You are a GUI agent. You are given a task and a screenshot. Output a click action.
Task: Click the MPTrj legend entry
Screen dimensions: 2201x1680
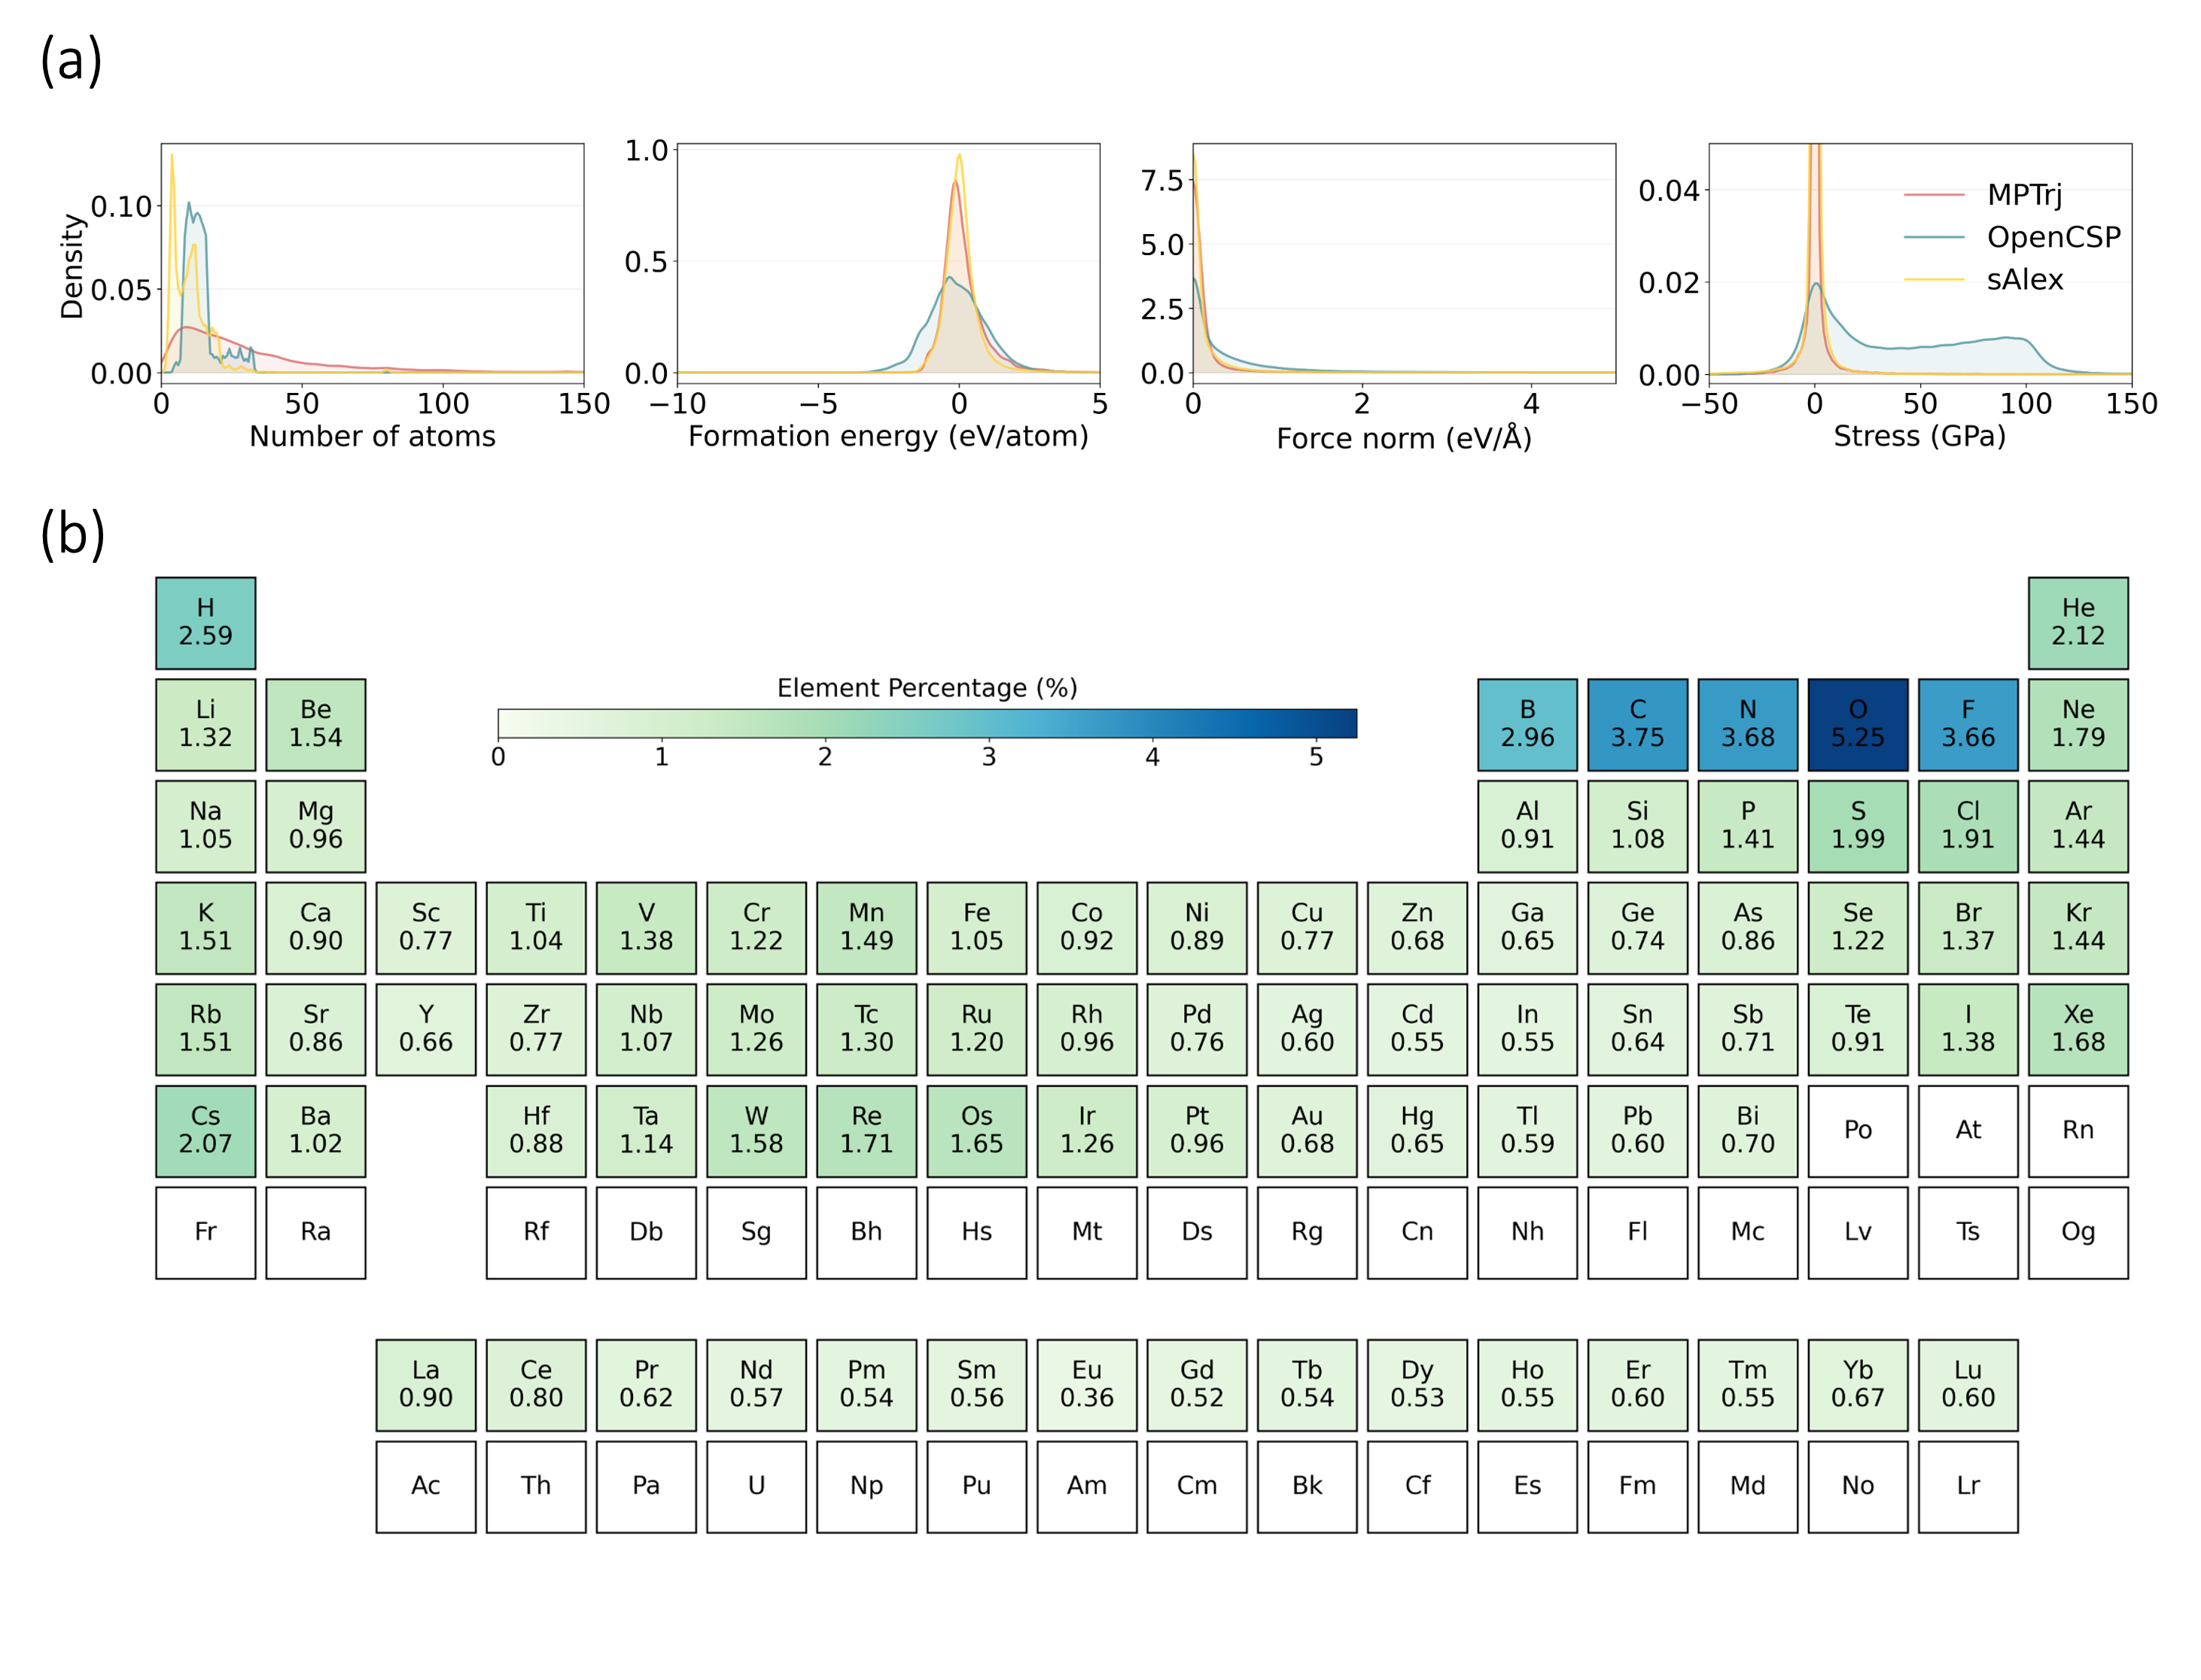click(2023, 195)
